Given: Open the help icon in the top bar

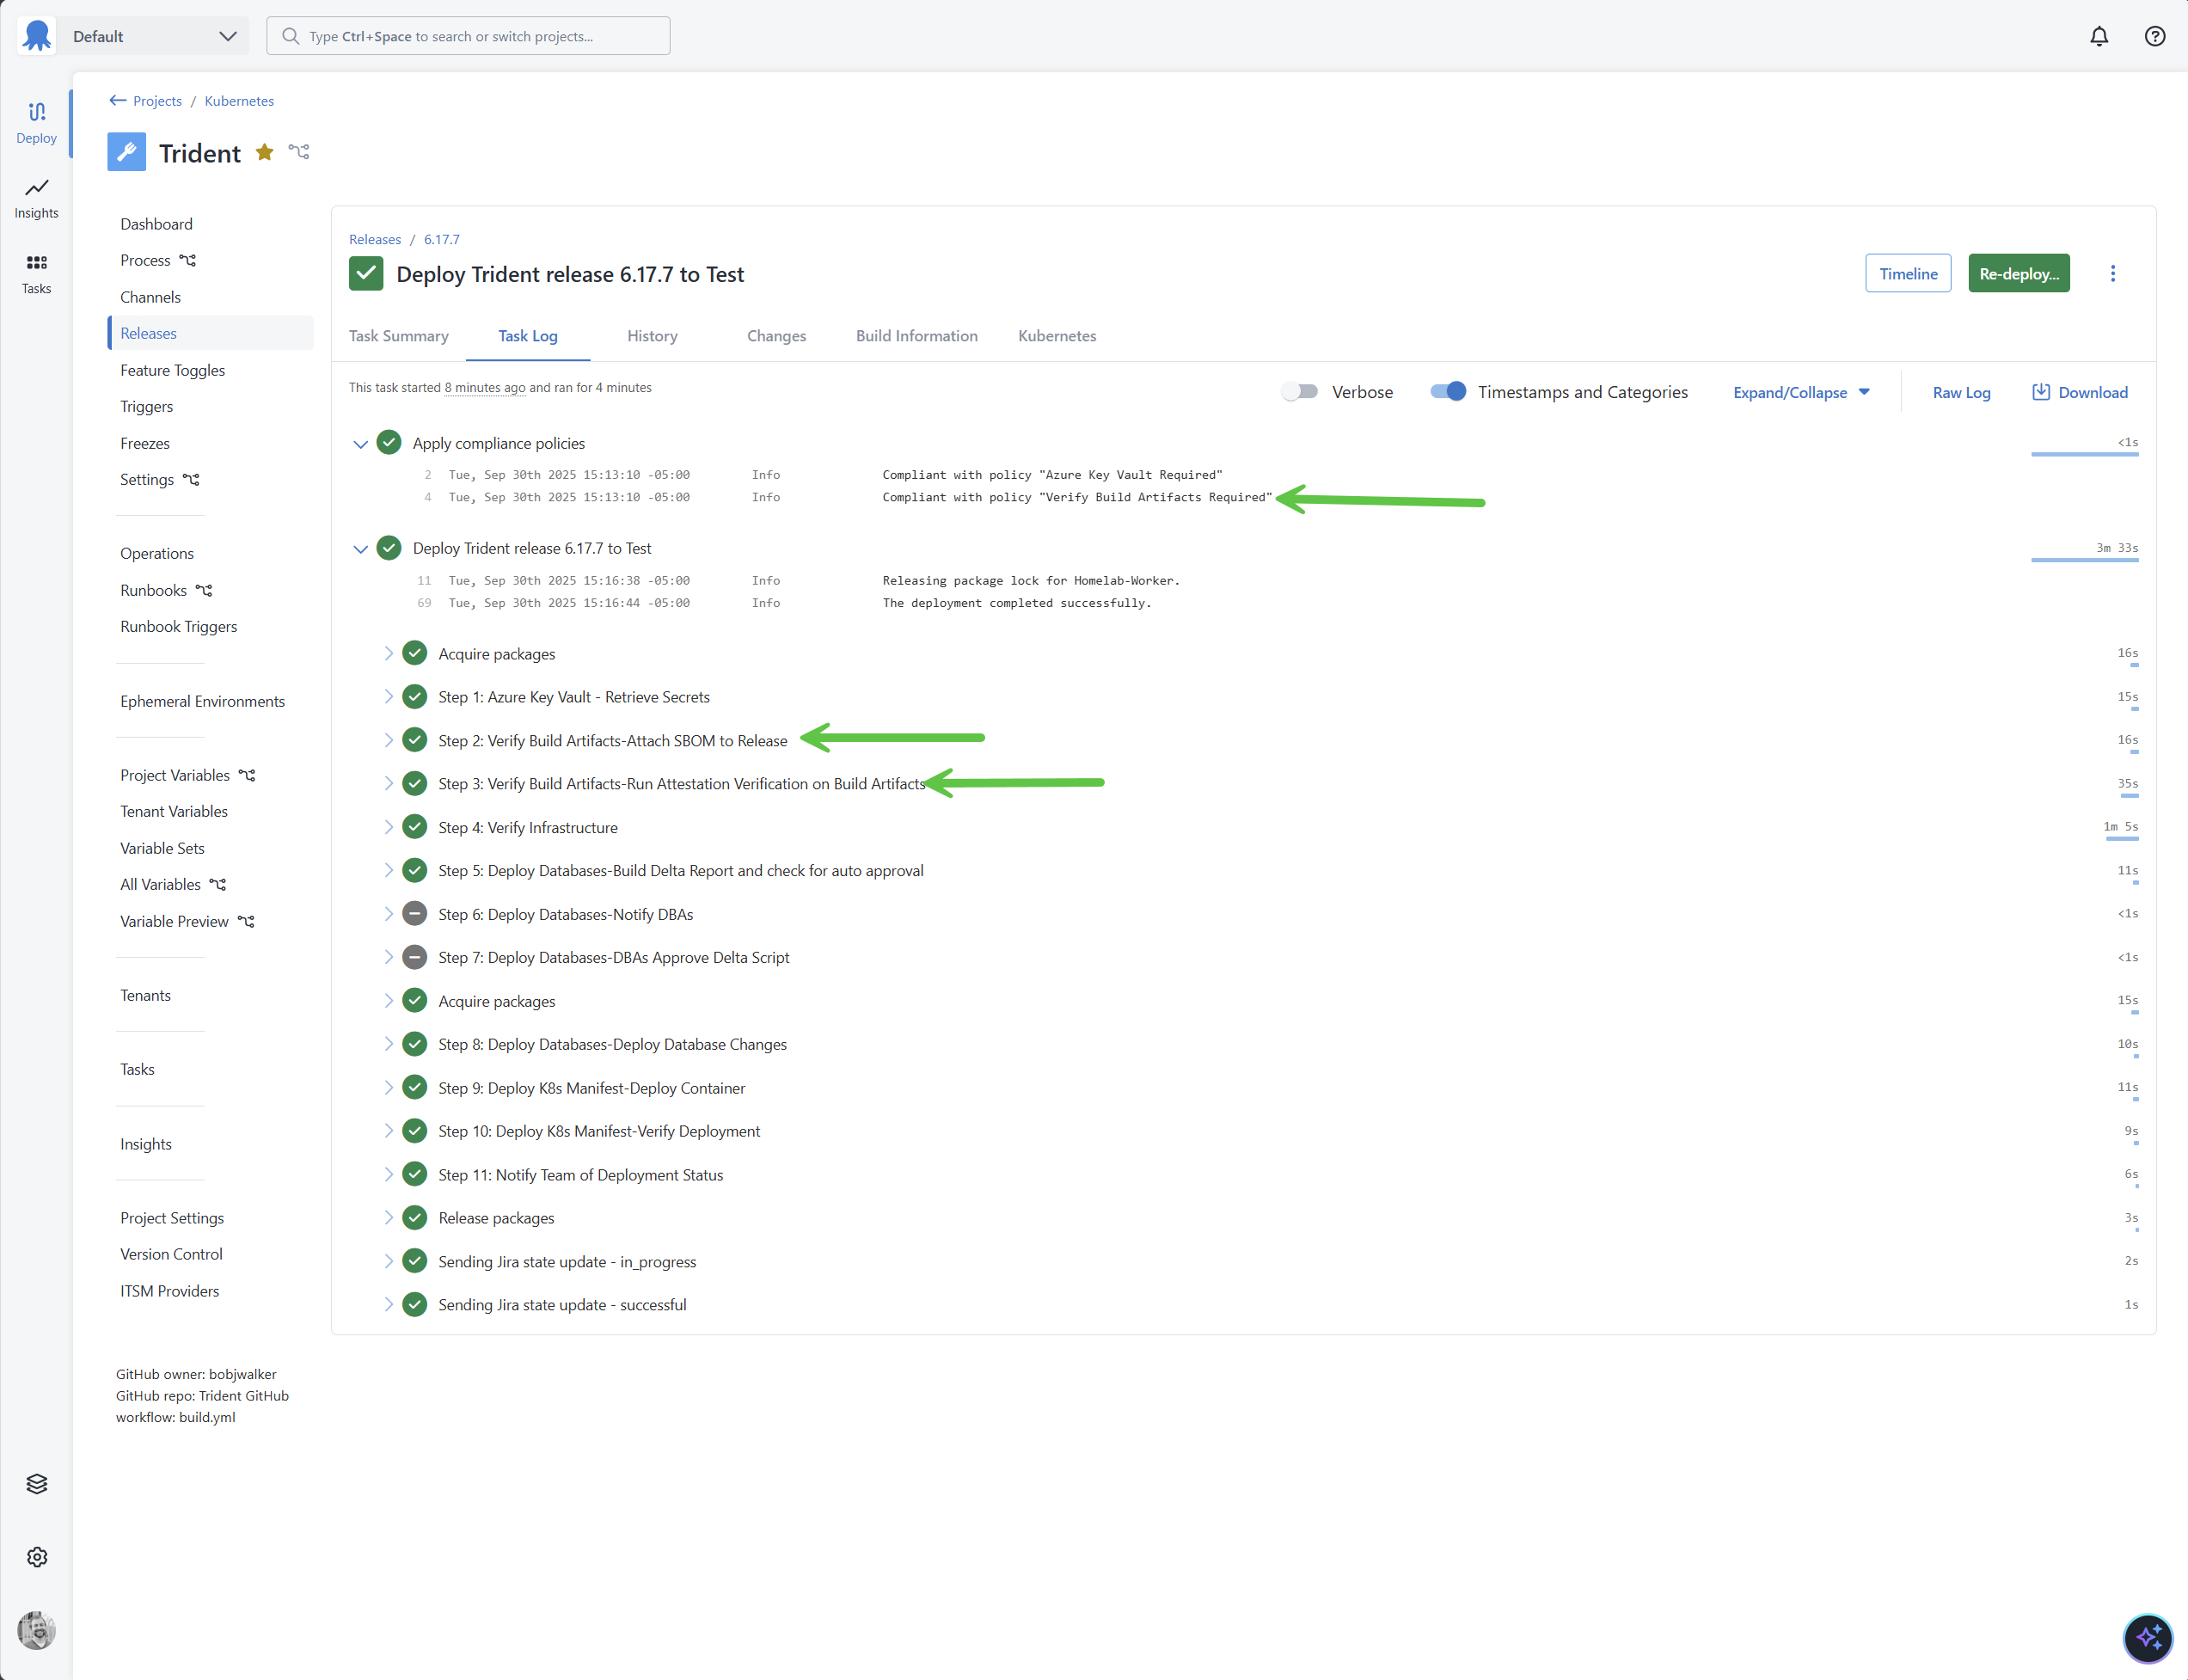Looking at the screenshot, I should 2154,36.
